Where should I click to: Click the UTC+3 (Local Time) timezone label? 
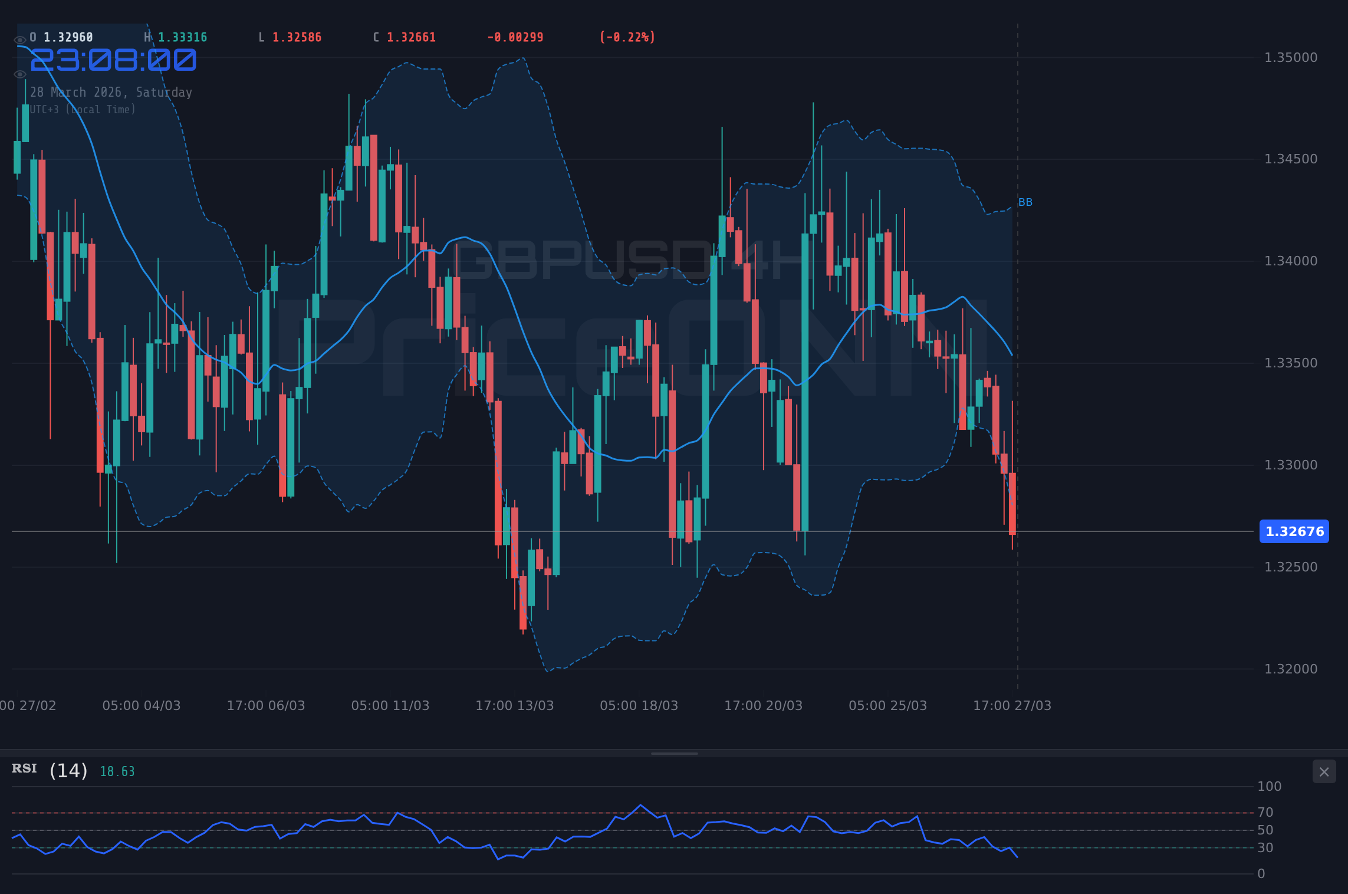click(81, 109)
